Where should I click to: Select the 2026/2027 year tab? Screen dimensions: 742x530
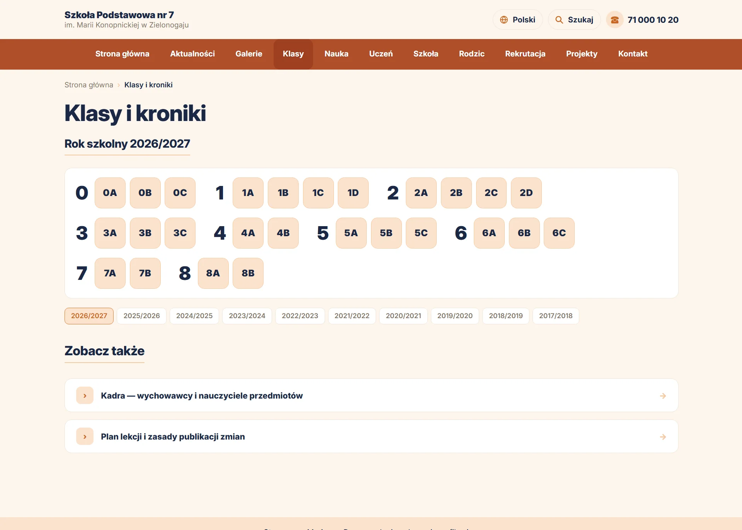[89, 316]
